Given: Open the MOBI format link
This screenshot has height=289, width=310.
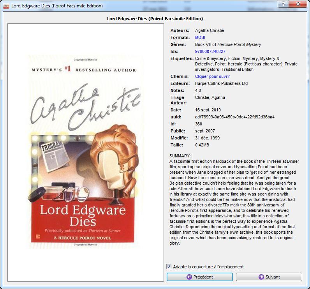Looking at the screenshot, I should click(200, 37).
